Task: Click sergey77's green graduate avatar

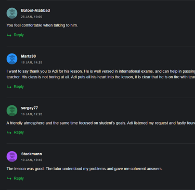Action: pos(12,111)
